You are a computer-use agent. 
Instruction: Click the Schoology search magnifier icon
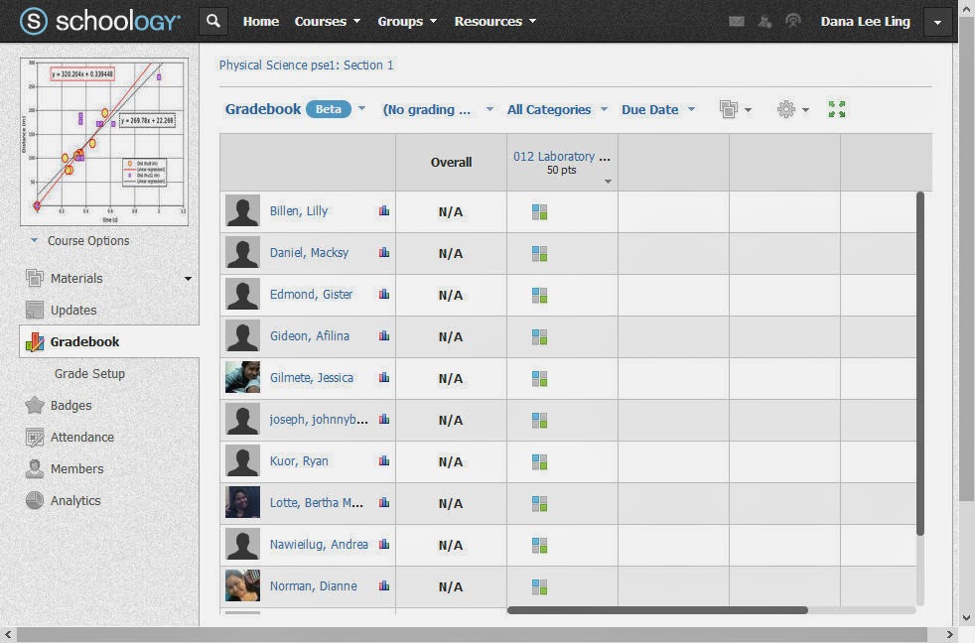pyautogui.click(x=212, y=20)
